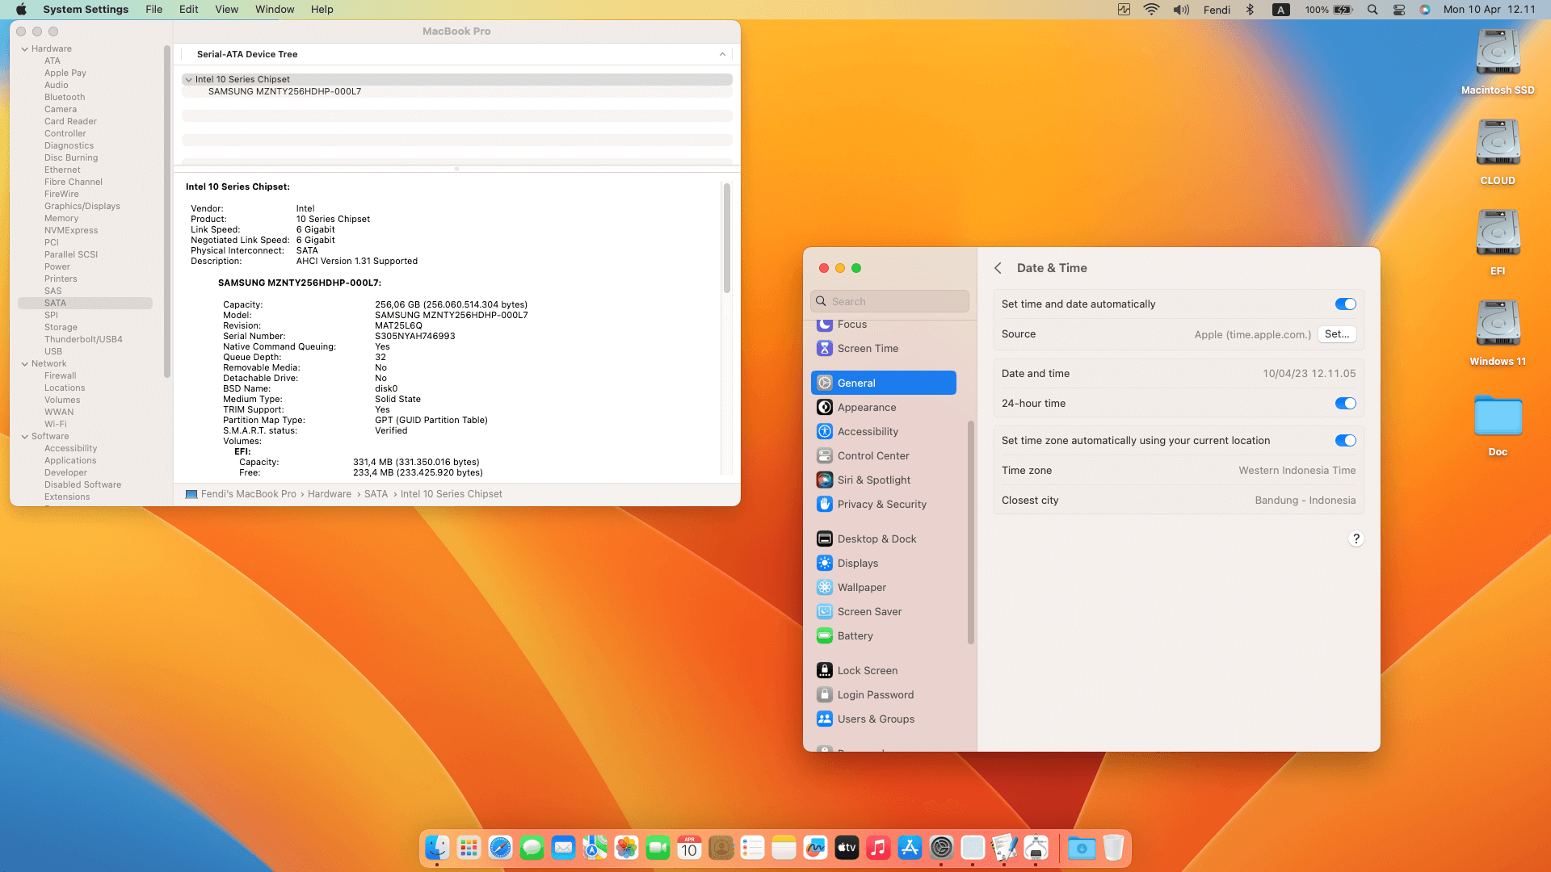Click Fendi's MacBook Pro in path bar
Screen dimensions: 1551x872
pyautogui.click(x=241, y=494)
